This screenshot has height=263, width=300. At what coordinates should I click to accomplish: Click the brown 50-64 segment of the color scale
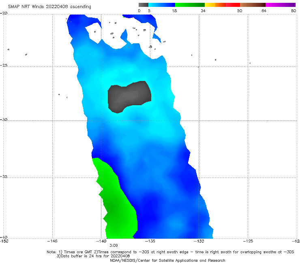point(253,5)
